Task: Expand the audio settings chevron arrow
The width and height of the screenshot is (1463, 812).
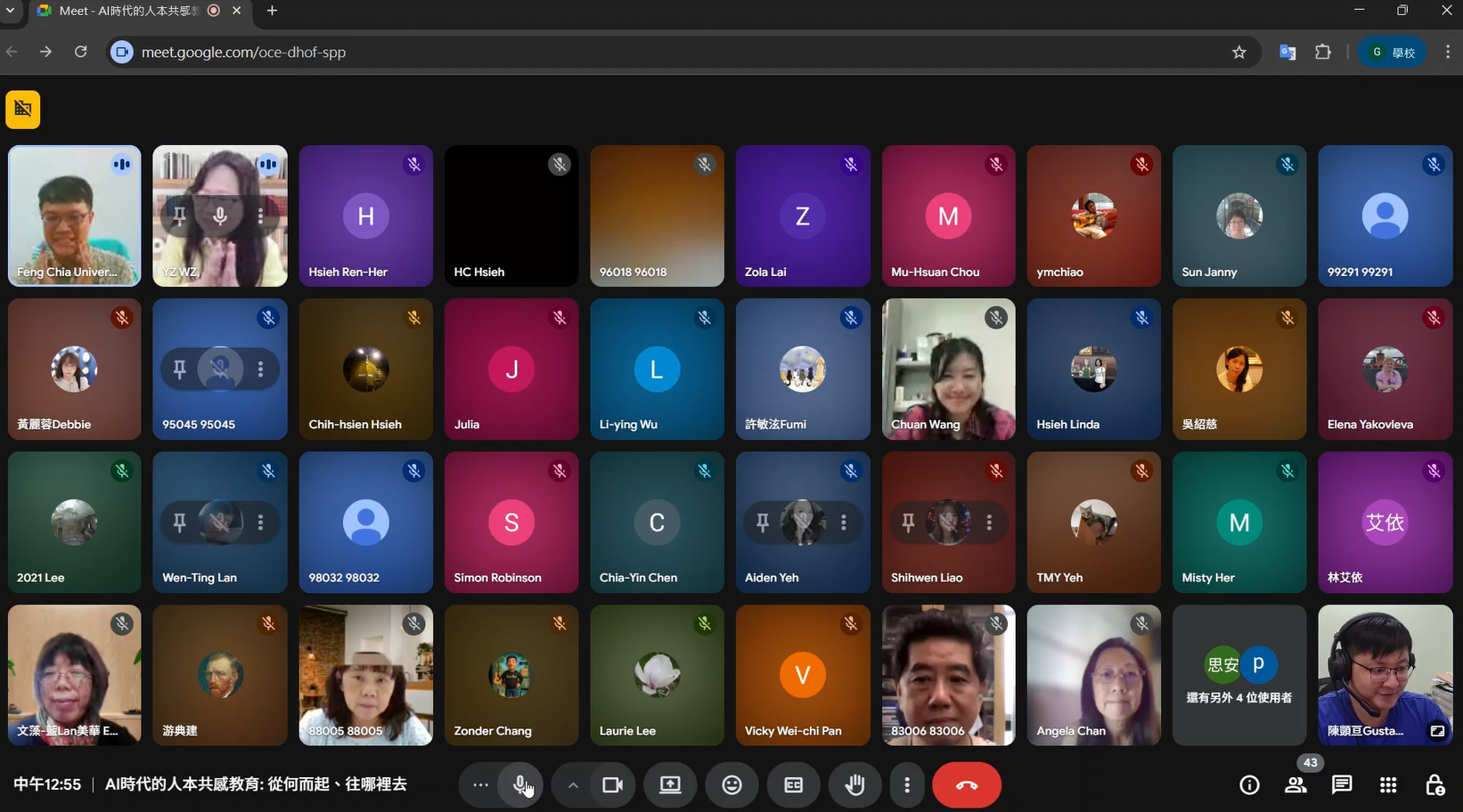Action: [573, 784]
